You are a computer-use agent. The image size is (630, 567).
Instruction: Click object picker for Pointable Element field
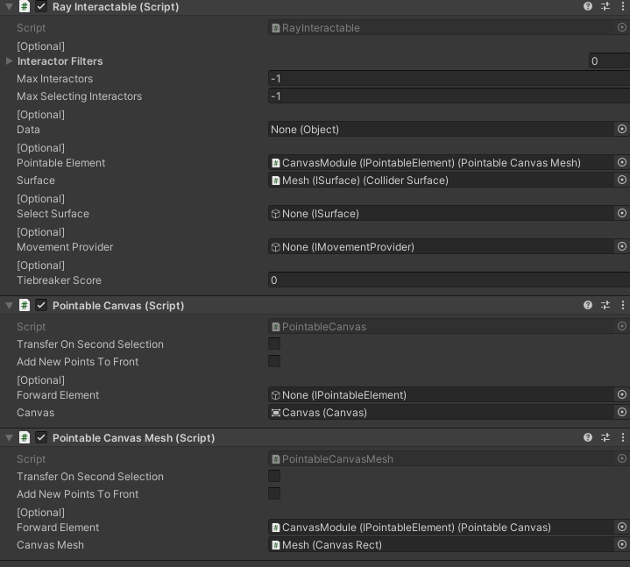point(621,162)
